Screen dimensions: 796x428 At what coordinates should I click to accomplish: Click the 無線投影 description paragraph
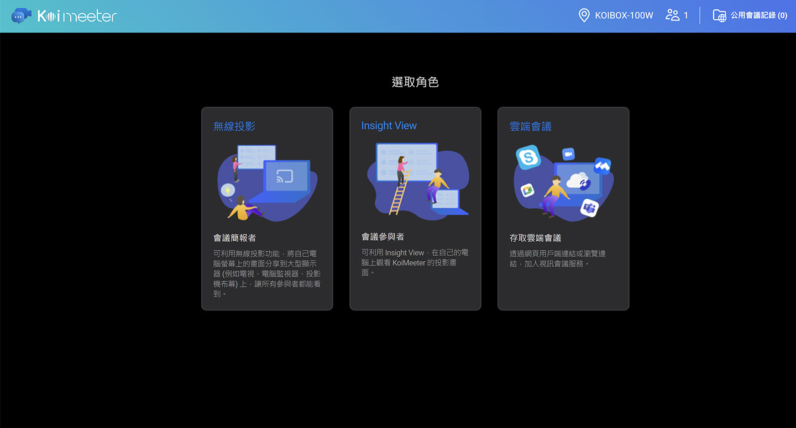coord(267,274)
